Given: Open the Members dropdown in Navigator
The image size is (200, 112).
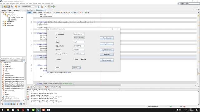Looking at the screenshot, I should coord(7,60).
